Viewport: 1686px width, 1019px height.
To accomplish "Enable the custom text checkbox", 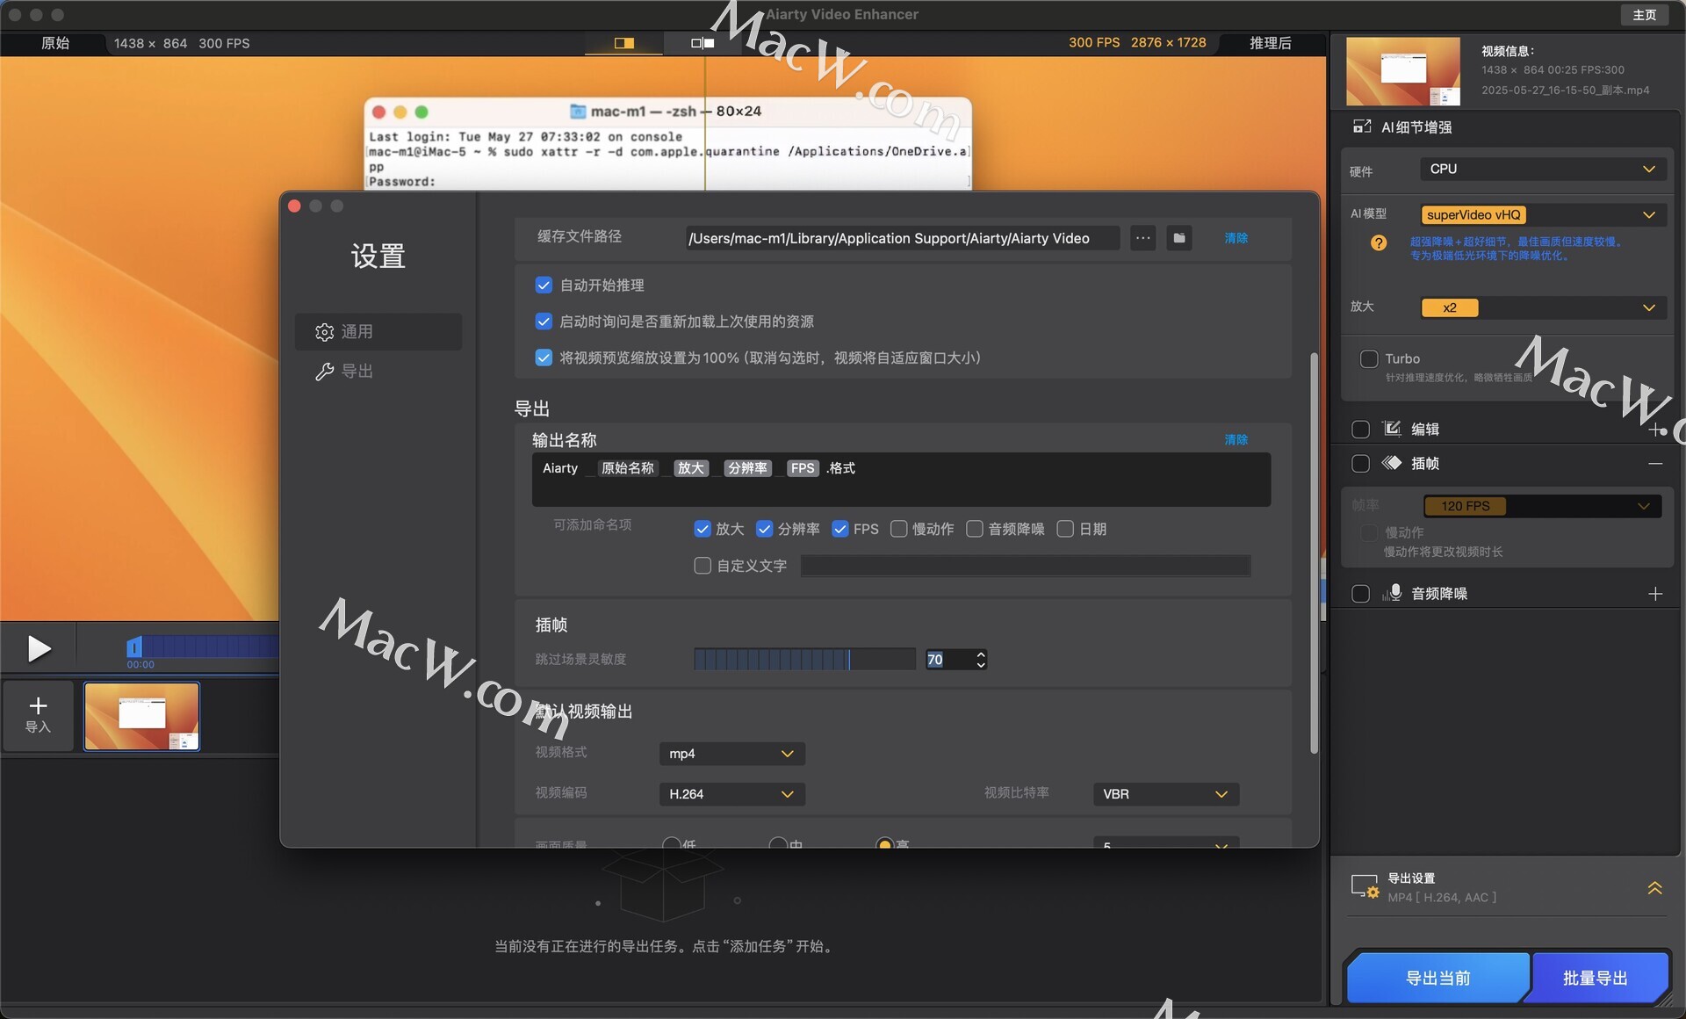I will pos(702,566).
